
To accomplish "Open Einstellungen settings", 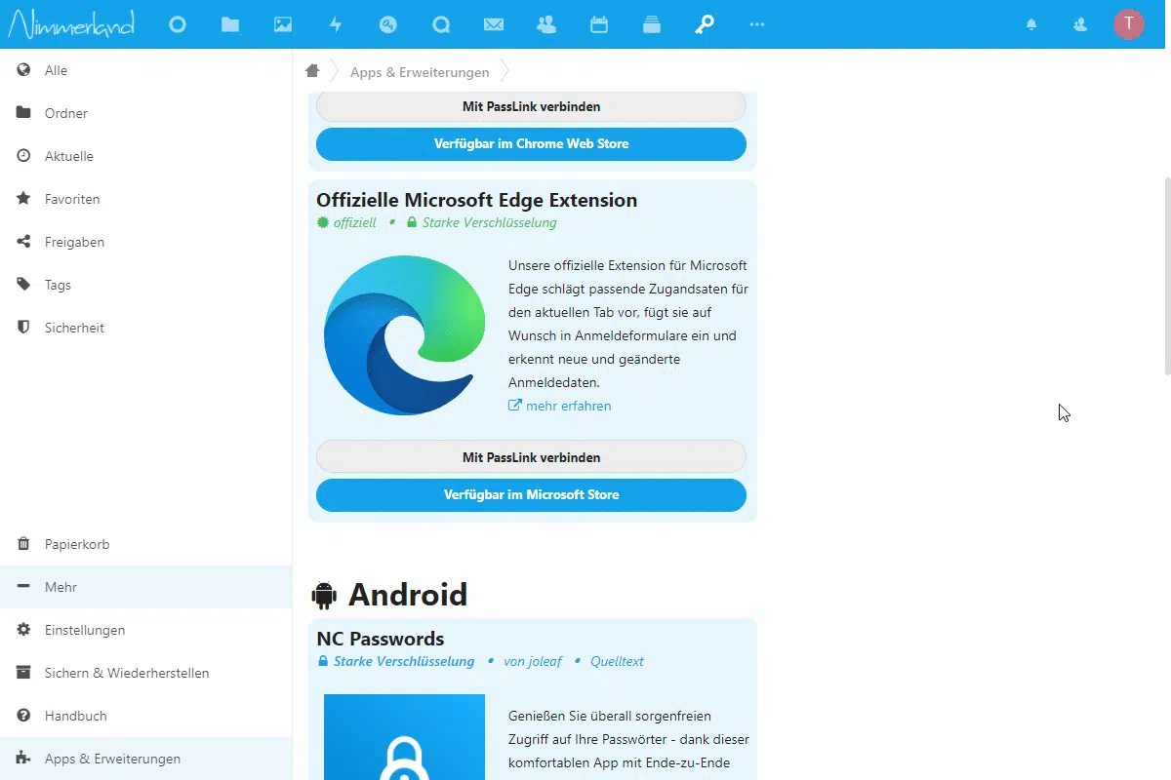I will point(146,630).
